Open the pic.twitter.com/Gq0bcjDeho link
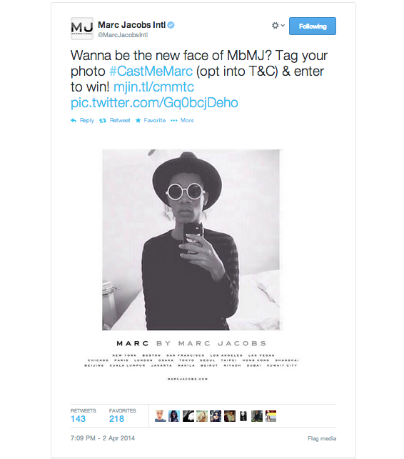Screen dimensions: 404x459 point(154,103)
